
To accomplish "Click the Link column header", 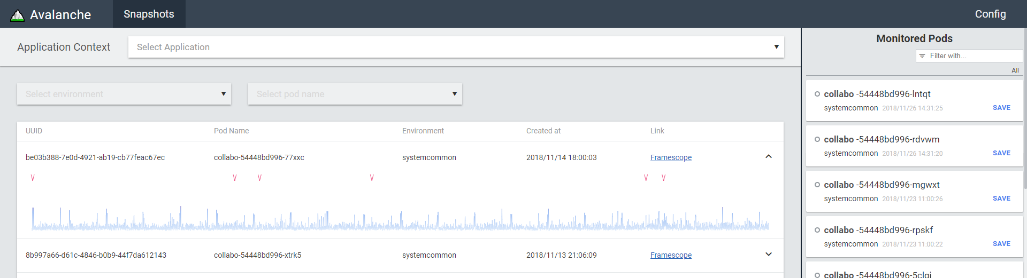I will pyautogui.click(x=657, y=131).
